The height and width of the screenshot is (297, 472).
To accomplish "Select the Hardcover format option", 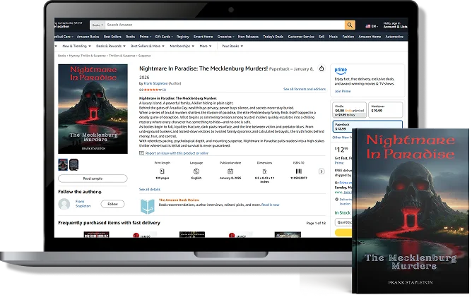I will [x=385, y=110].
